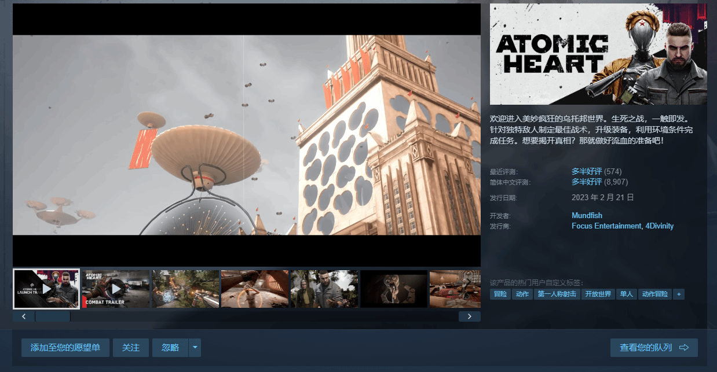The width and height of the screenshot is (717, 372).
Task: Click the left arrow of thumbnail scroller
Action: 24,316
